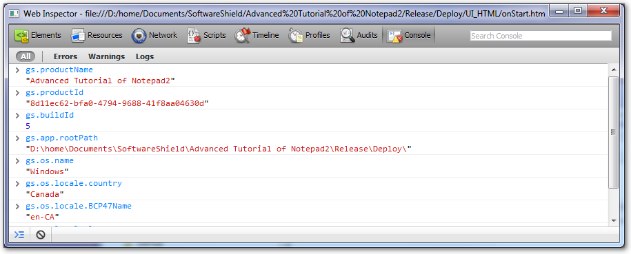Click the chevron beside gs.os.name
631x254 pixels.
(18, 161)
